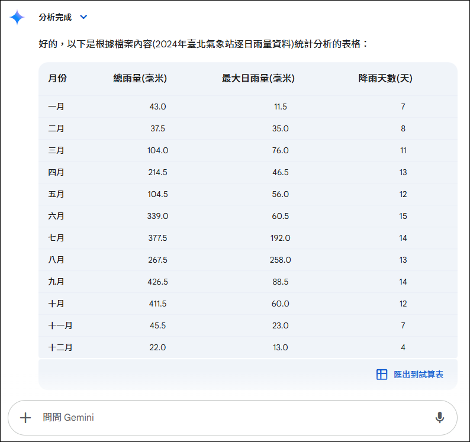Click the 43.0 total rainfall cell

pyautogui.click(x=157, y=107)
